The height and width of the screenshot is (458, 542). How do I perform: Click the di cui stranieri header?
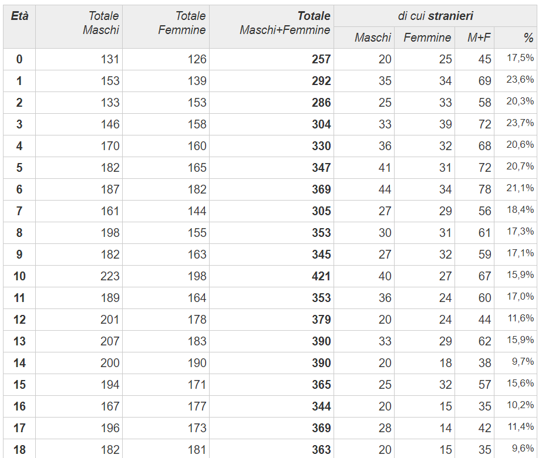pos(435,16)
